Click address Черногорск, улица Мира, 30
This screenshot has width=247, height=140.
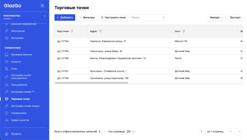point(106,51)
